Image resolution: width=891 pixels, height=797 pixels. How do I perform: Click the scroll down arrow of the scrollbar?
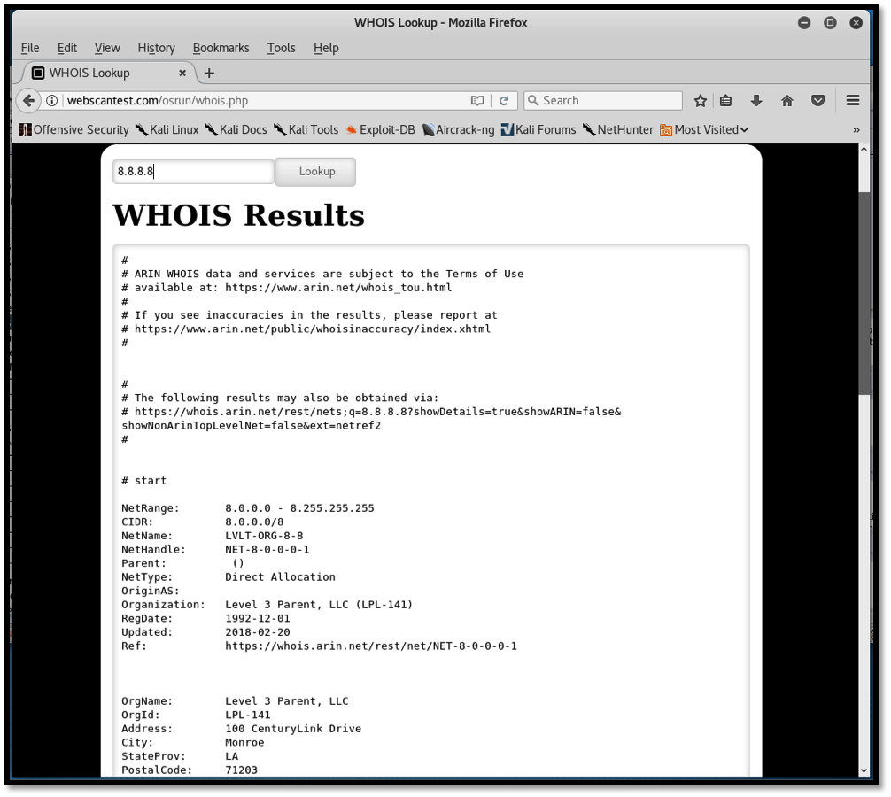[864, 770]
